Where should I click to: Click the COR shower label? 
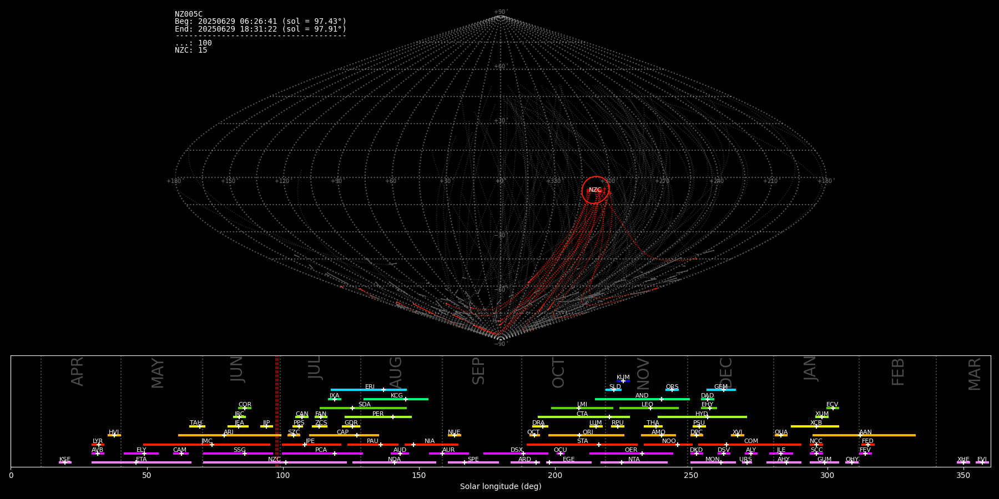coord(245,405)
